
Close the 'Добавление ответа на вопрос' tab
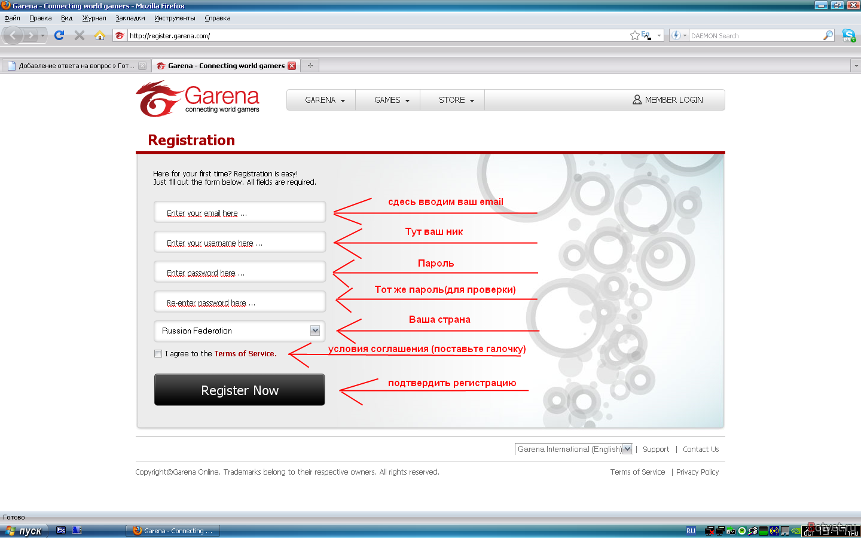click(x=142, y=66)
